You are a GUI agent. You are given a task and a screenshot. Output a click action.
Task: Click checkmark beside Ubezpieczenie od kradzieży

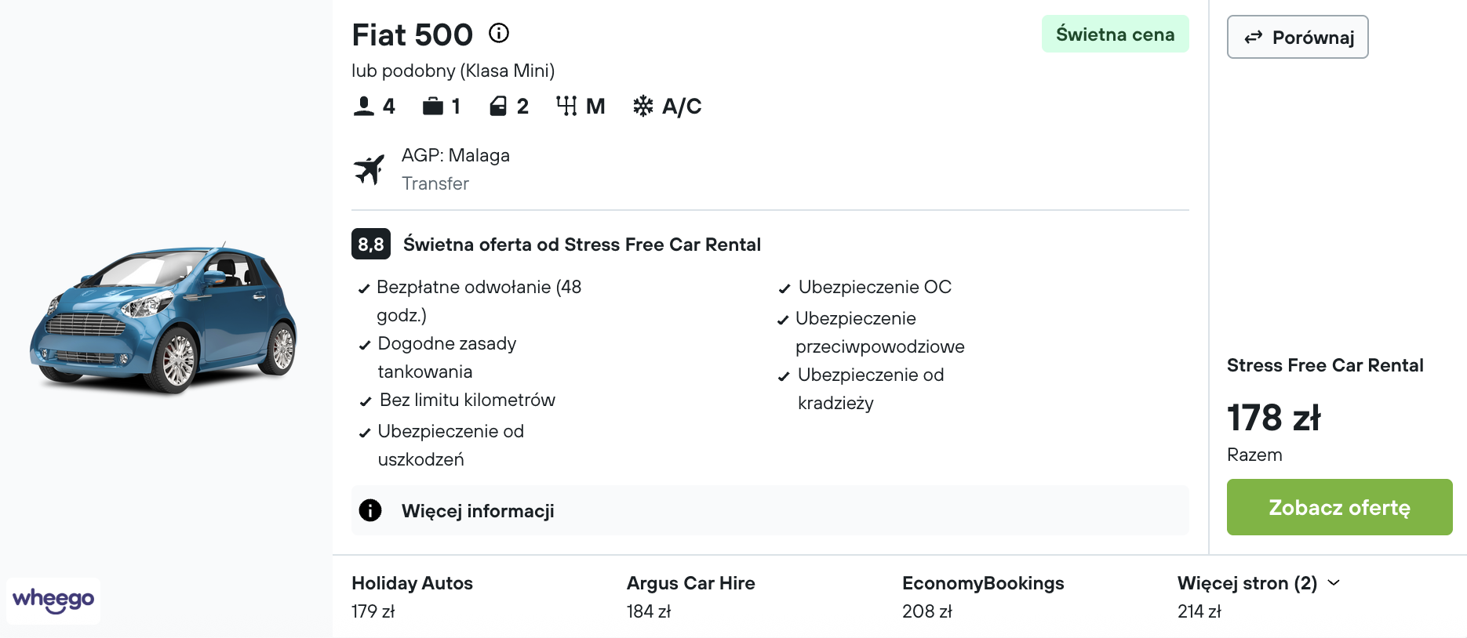pos(784,376)
